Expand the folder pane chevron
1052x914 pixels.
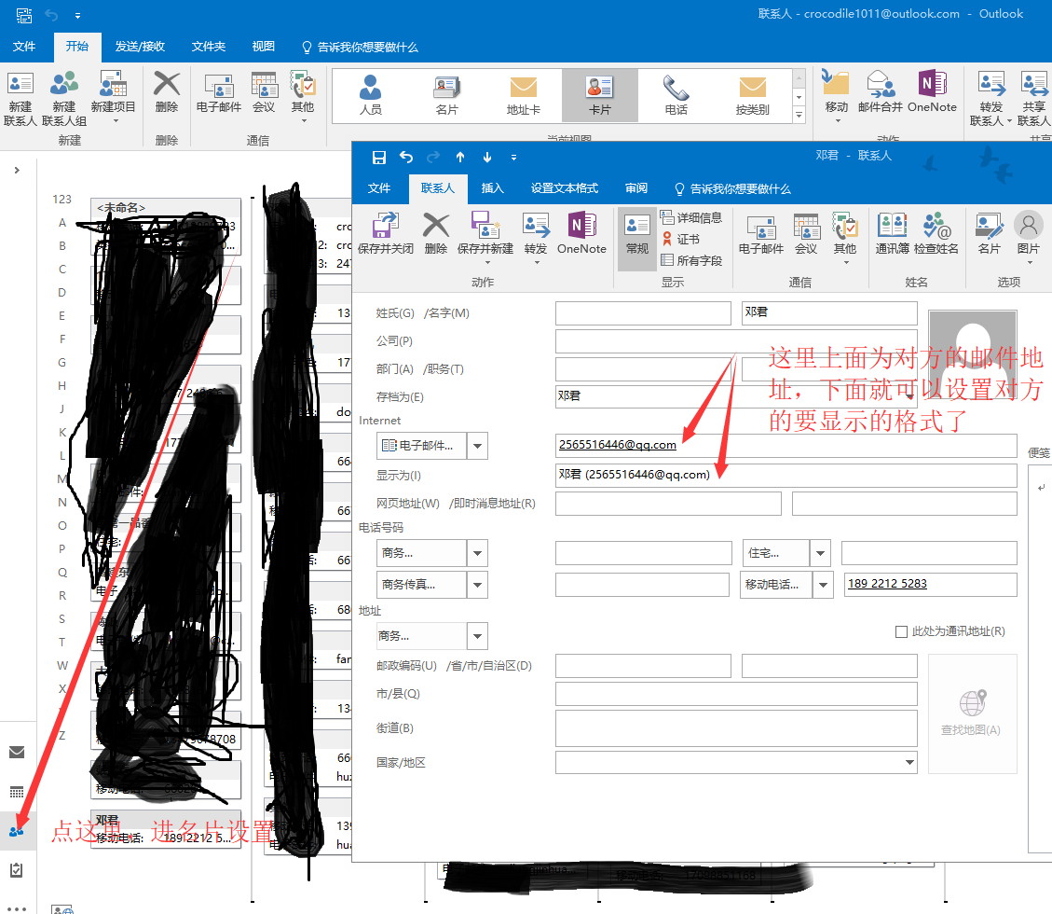click(17, 170)
